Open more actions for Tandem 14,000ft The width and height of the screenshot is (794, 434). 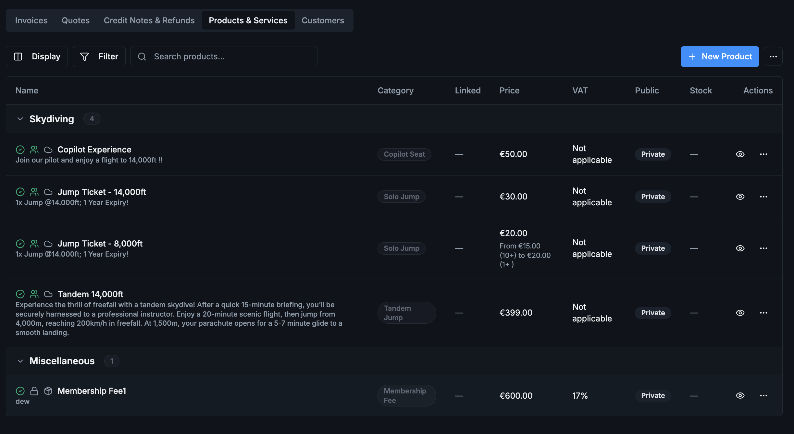click(x=763, y=313)
